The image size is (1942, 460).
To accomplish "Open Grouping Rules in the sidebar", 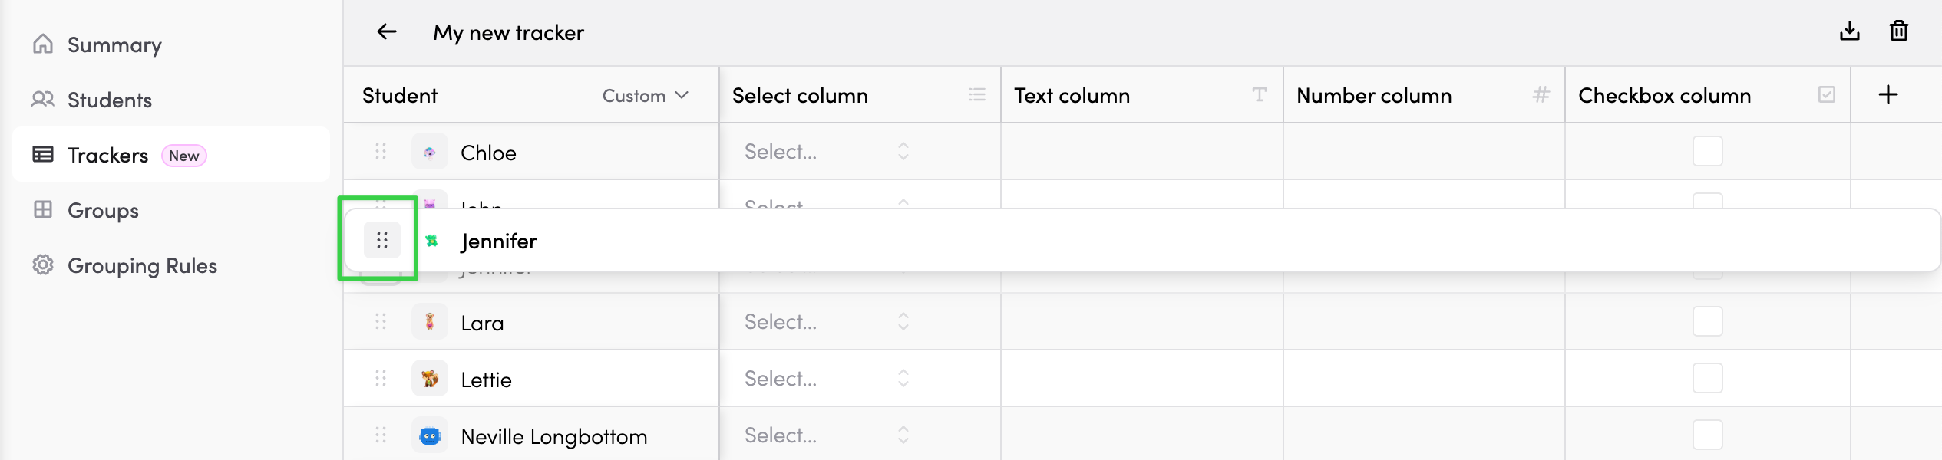I will pos(142,266).
